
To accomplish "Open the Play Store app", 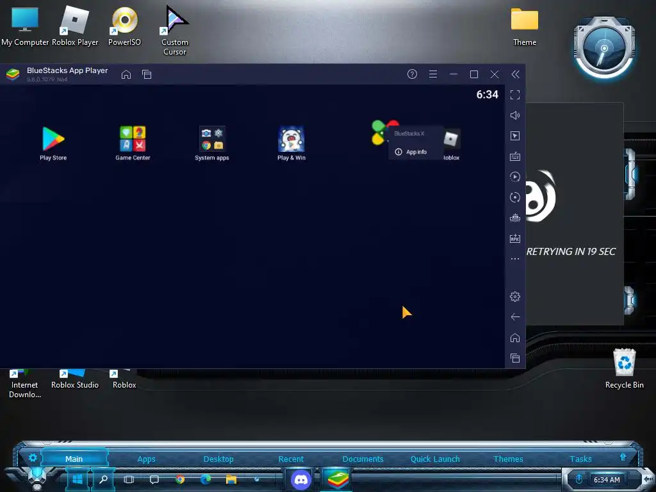I will [x=53, y=143].
